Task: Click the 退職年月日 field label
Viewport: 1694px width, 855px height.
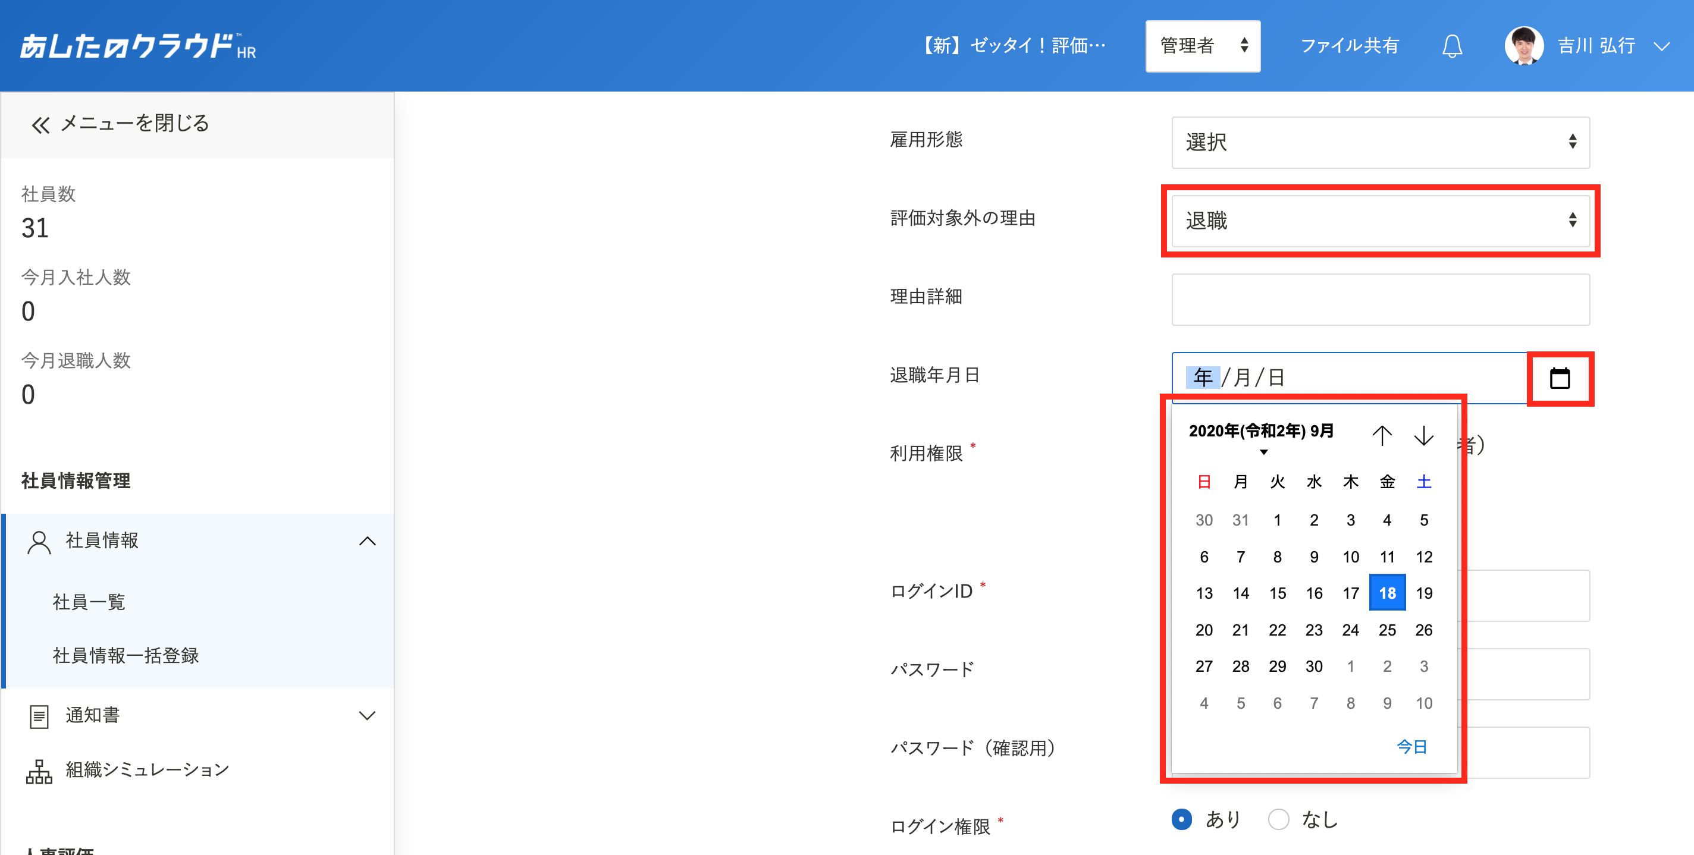Action: [934, 375]
